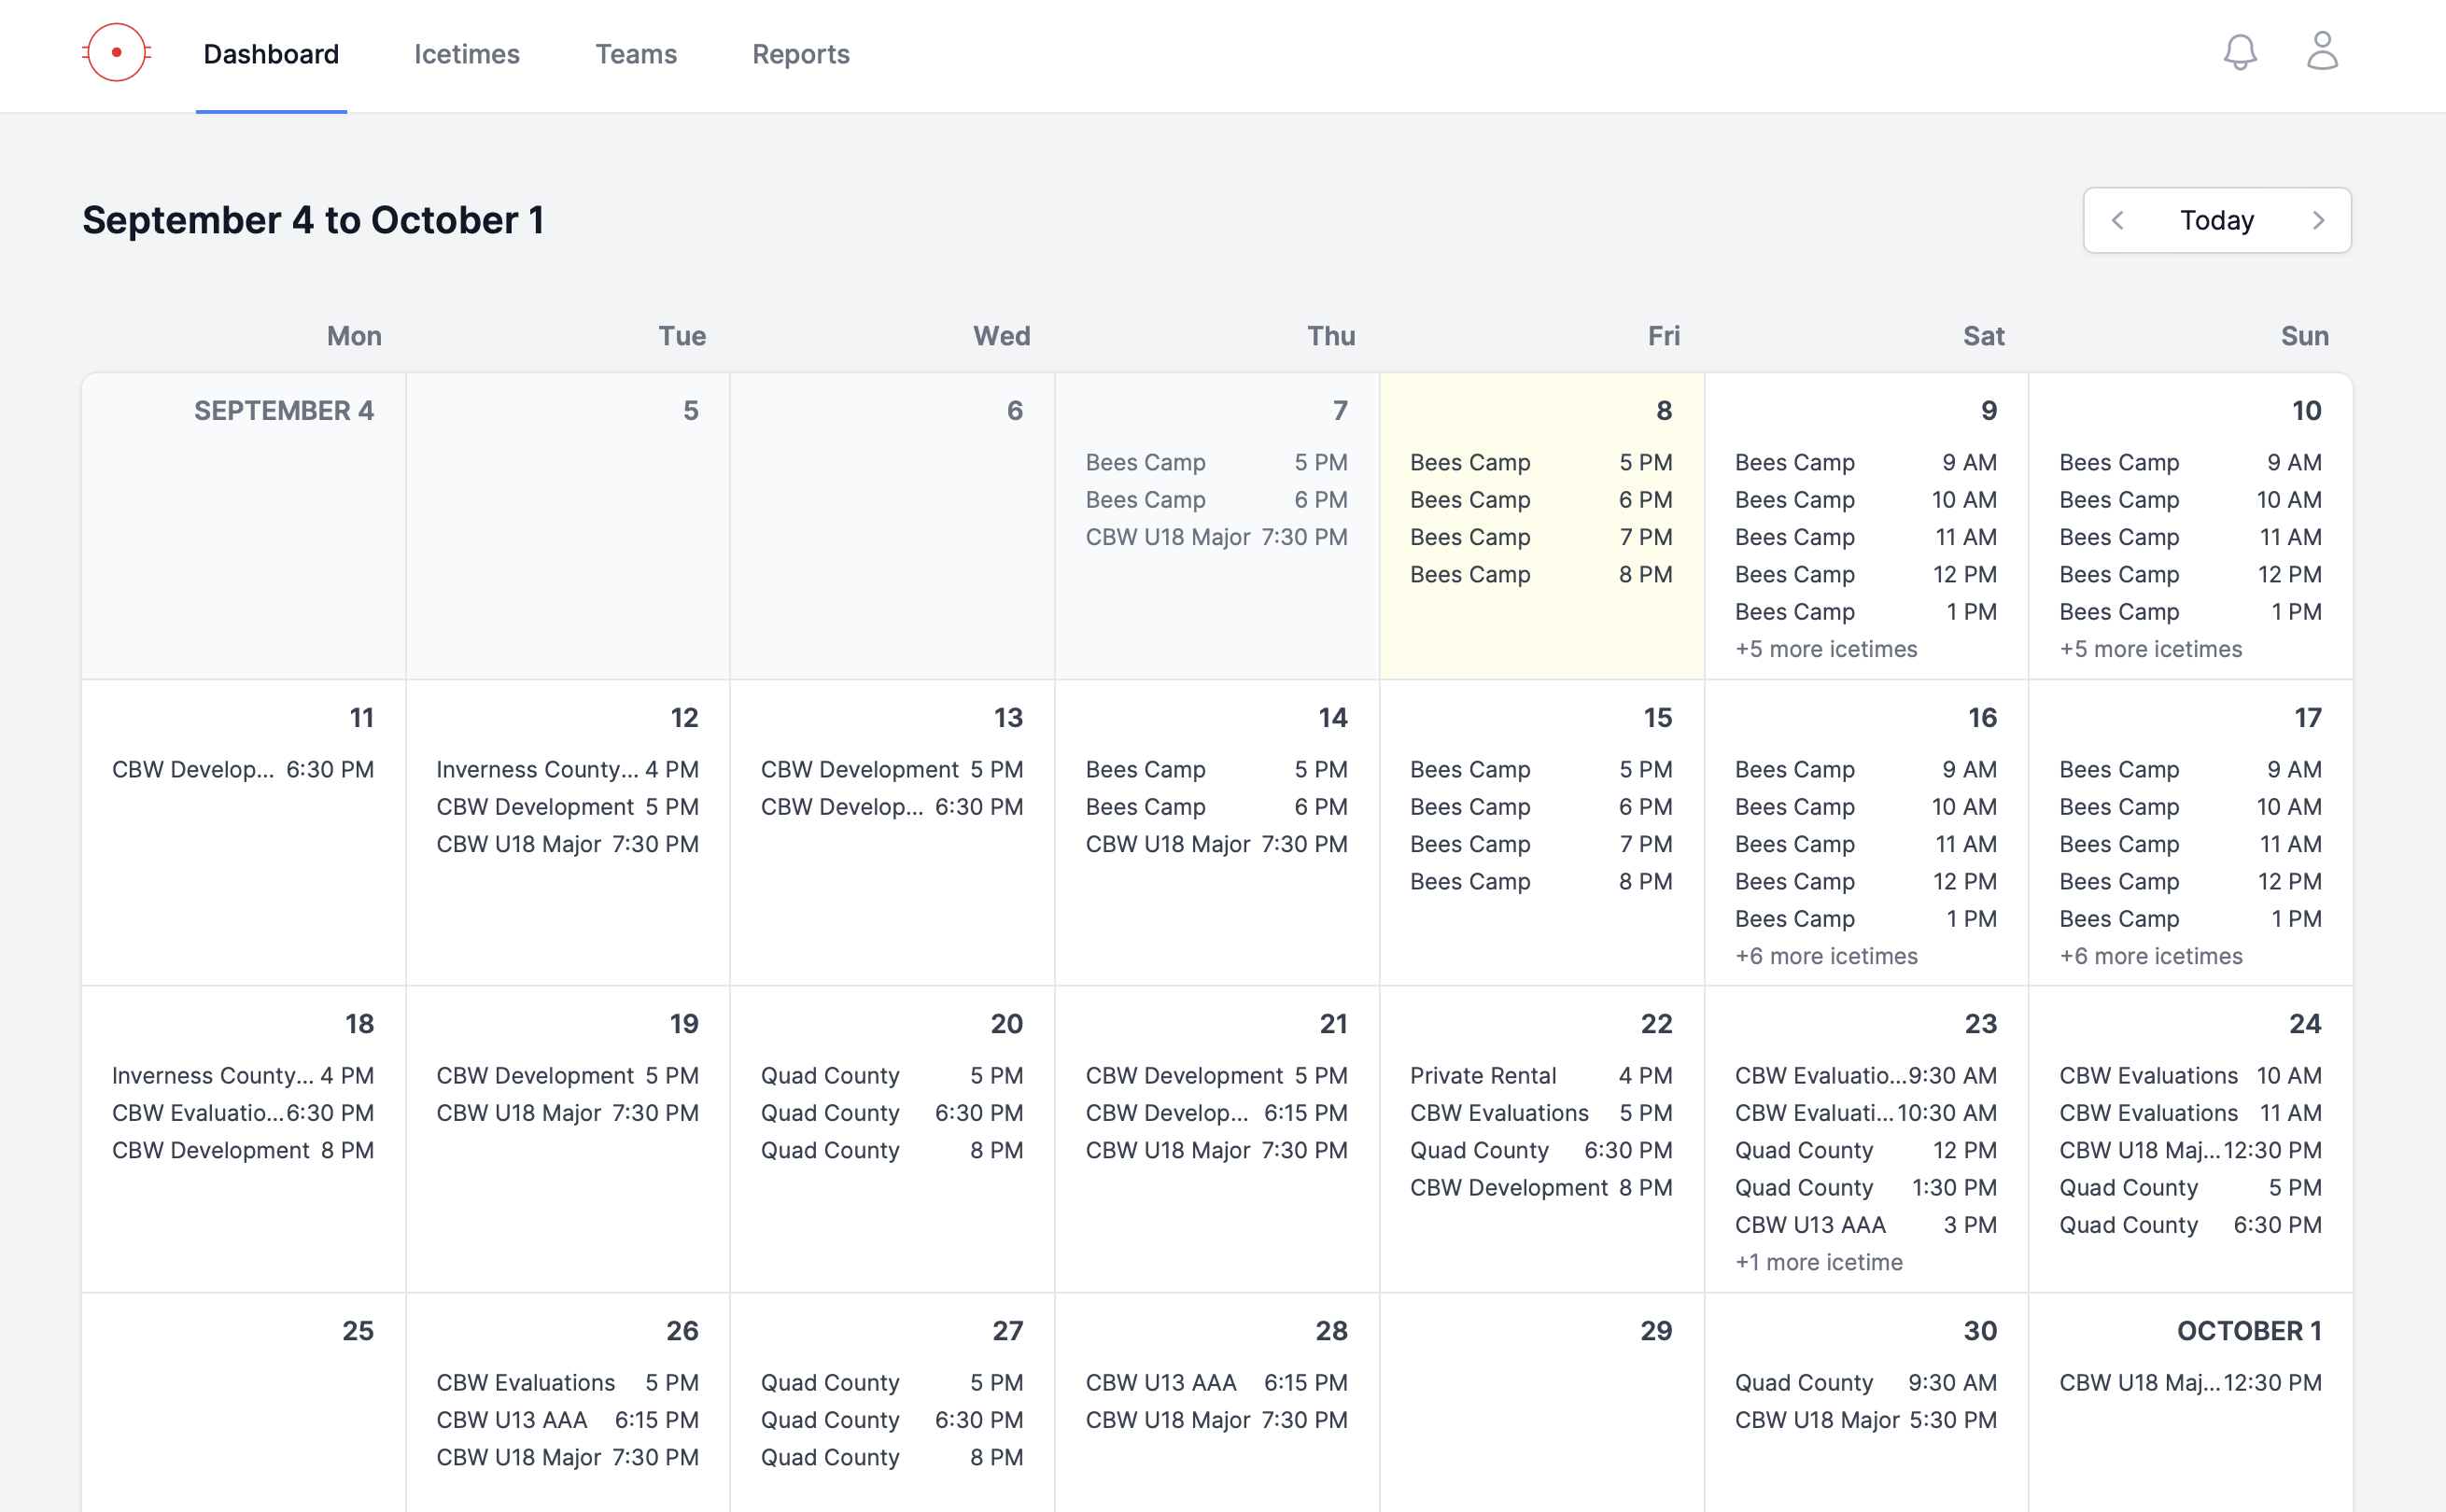Viewport: 2446px width, 1512px height.
Task: Switch to the Icetimes tab
Action: pos(467,54)
